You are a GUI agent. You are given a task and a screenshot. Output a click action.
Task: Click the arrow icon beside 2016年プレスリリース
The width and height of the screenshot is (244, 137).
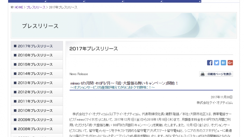pyautogui.click(x=15, y=55)
